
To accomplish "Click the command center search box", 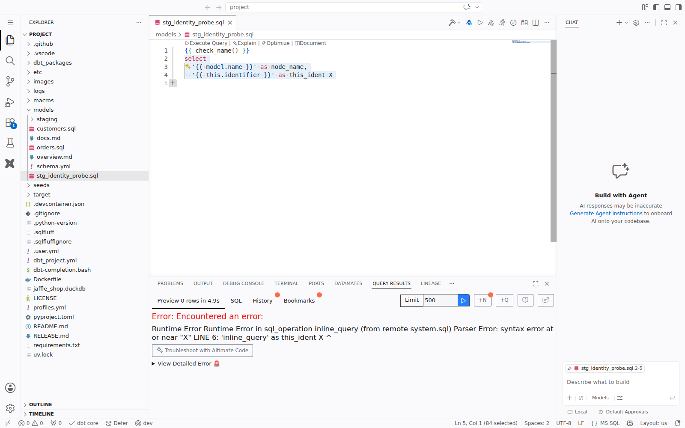I will pyautogui.click(x=342, y=7).
